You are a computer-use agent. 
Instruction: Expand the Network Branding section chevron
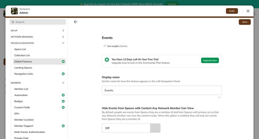pos(63,37)
